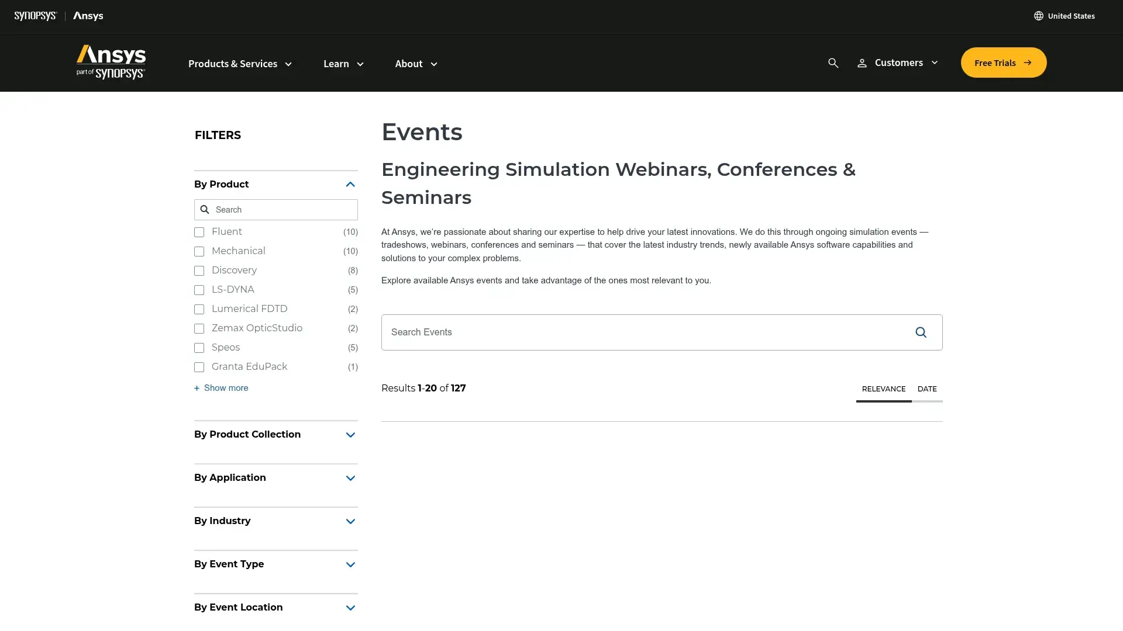Submit events search with magnifier icon
The height and width of the screenshot is (631, 1123).
tap(921, 332)
